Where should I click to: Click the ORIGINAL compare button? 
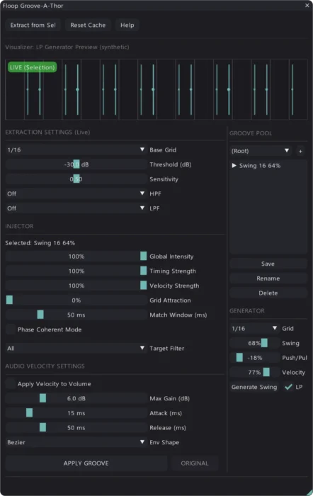click(x=195, y=463)
